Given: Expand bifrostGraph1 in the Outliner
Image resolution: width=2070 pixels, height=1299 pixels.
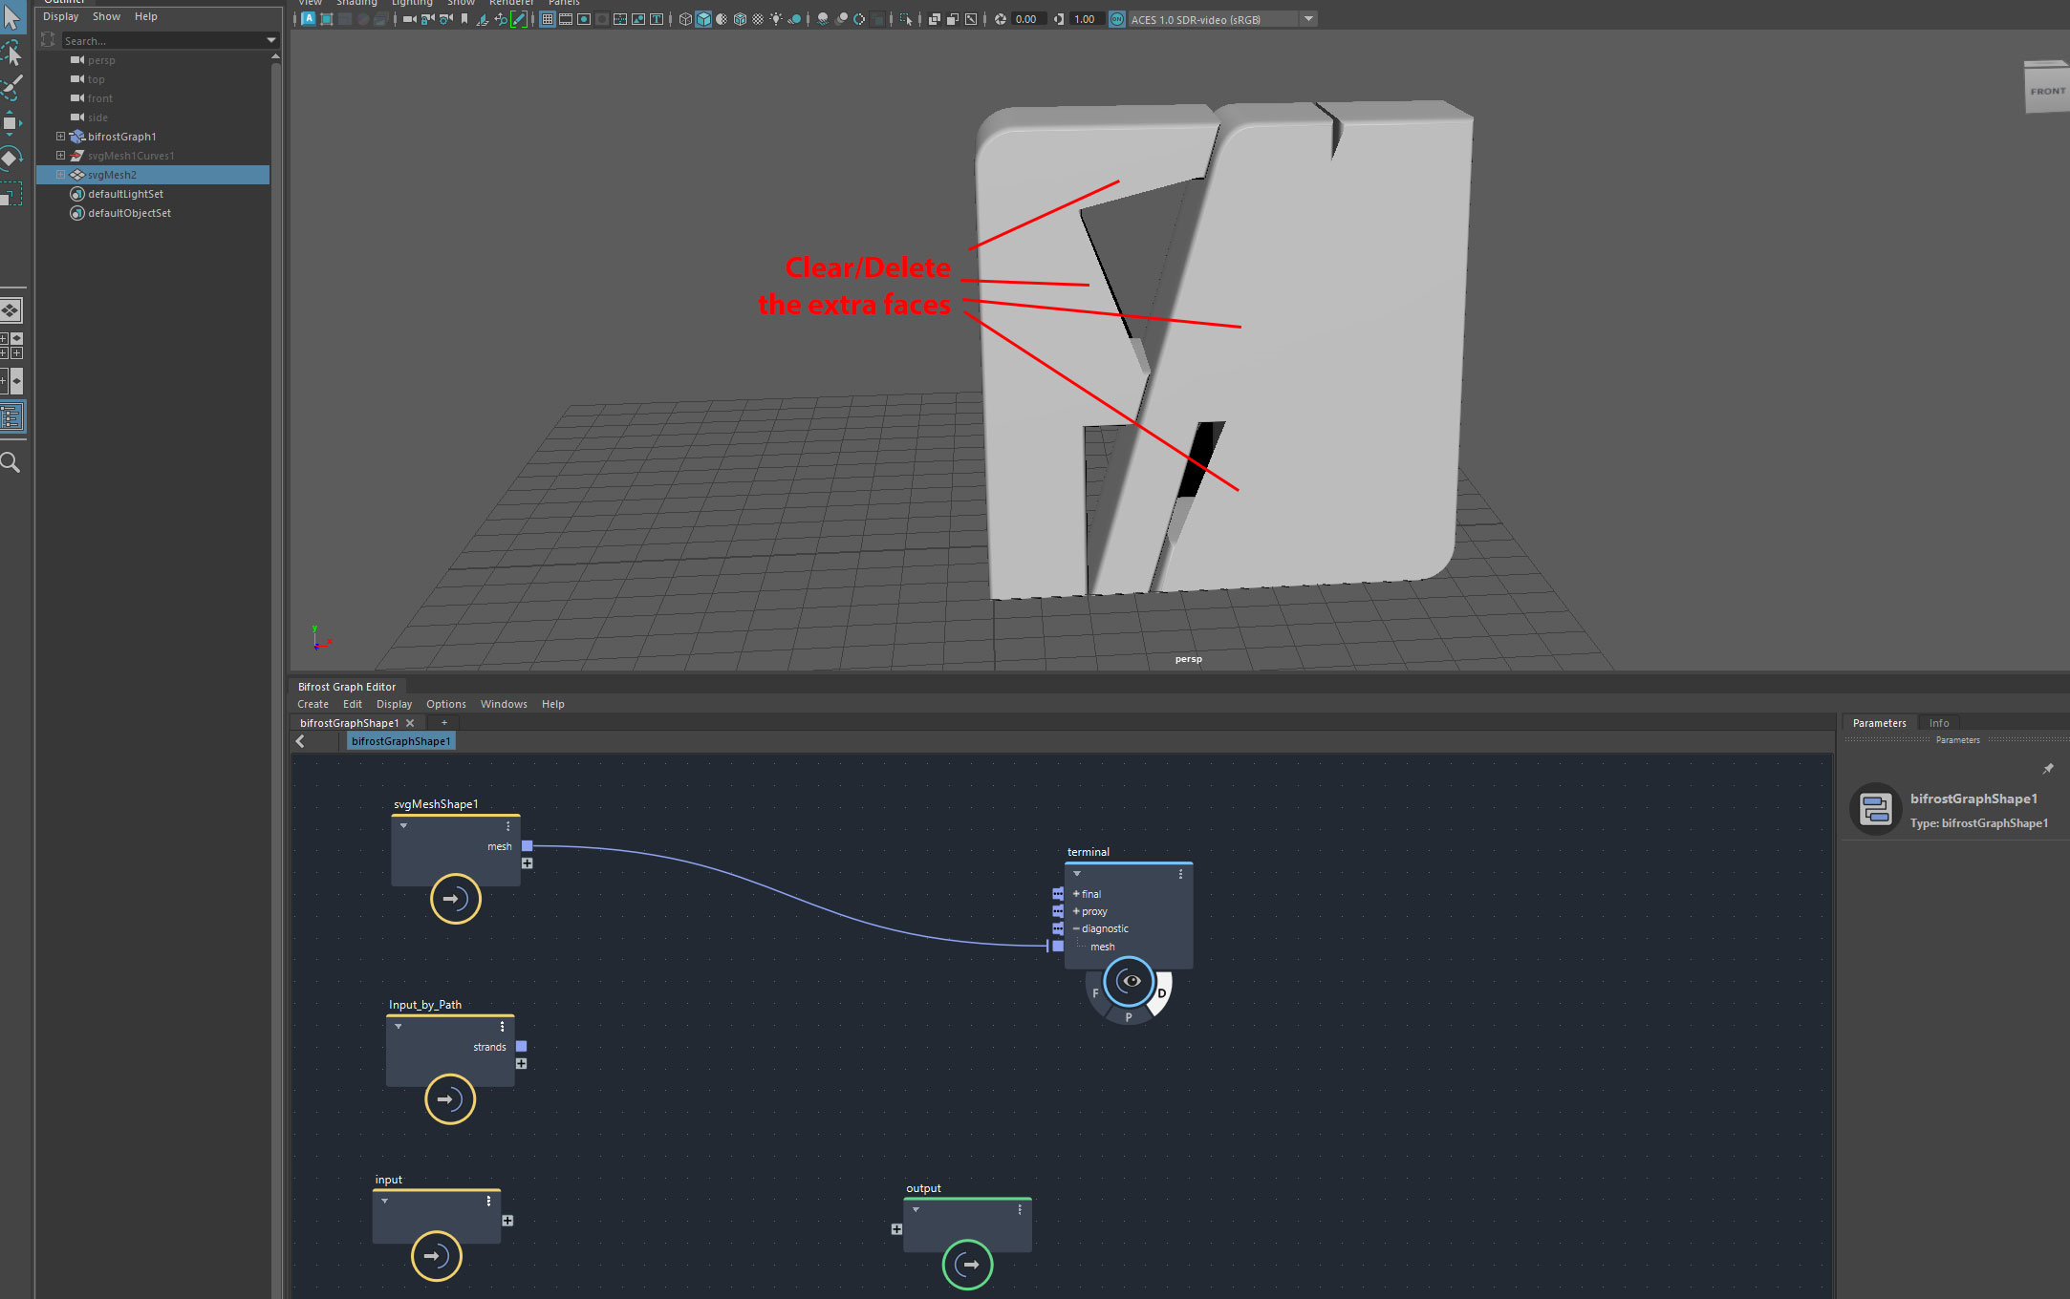Looking at the screenshot, I should [60, 136].
